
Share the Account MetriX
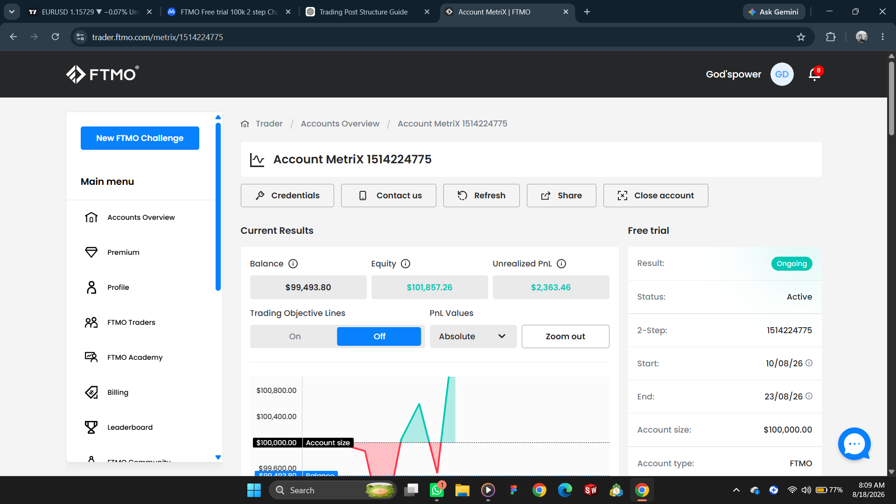click(561, 196)
